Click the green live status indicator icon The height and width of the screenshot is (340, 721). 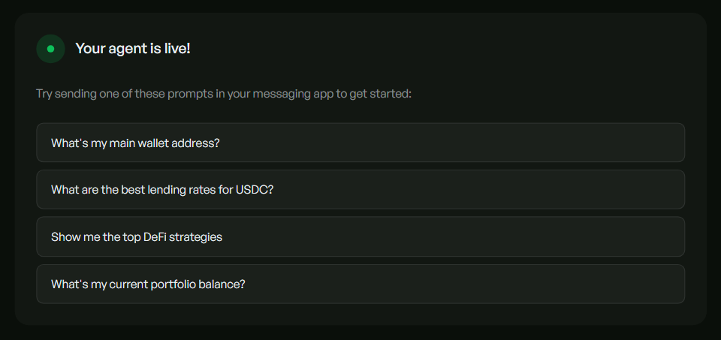[50, 49]
